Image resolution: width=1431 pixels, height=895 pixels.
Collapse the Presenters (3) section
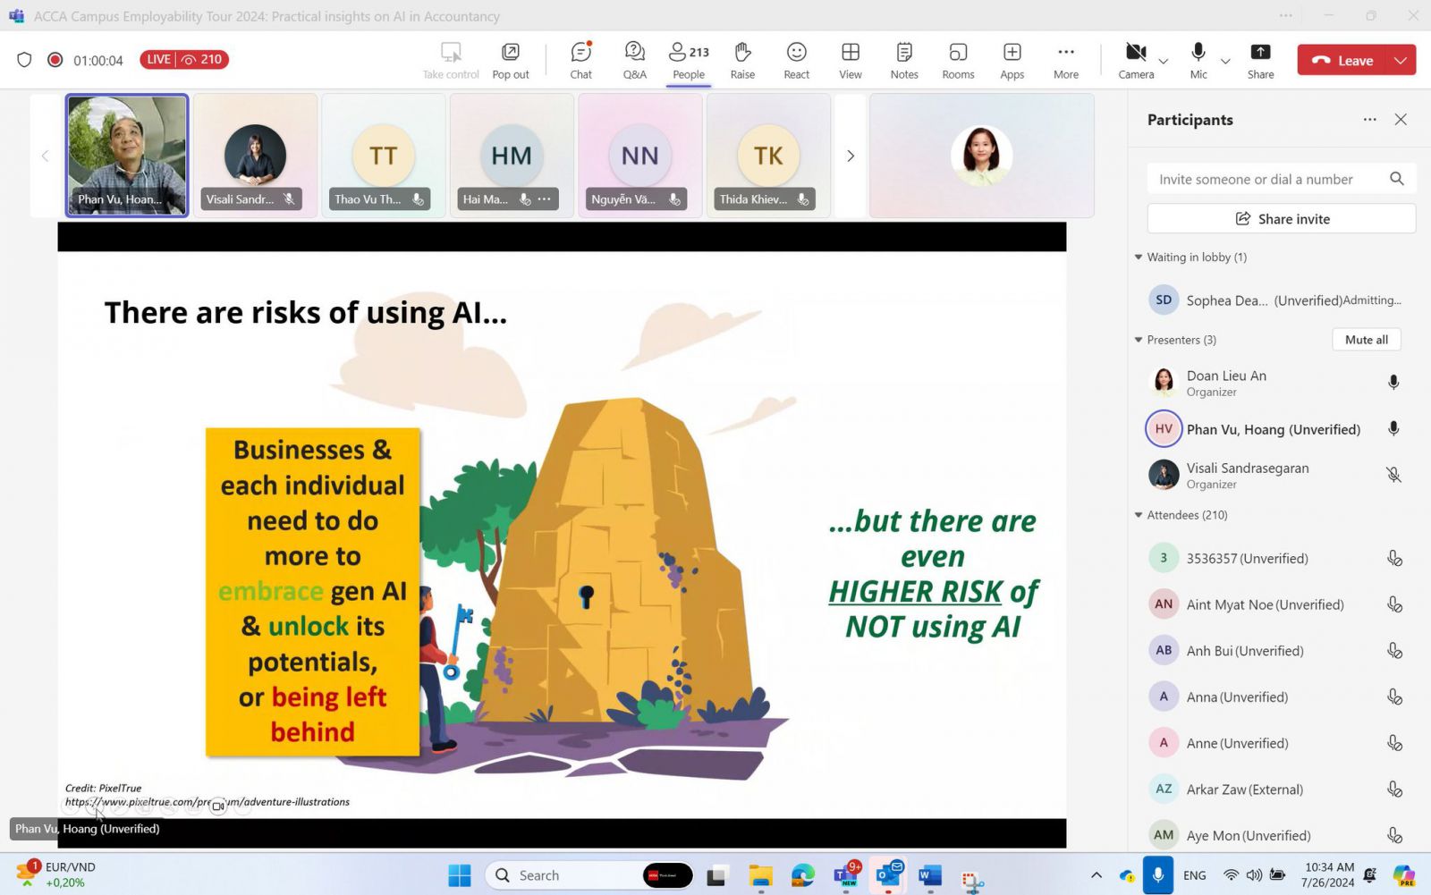(1139, 340)
